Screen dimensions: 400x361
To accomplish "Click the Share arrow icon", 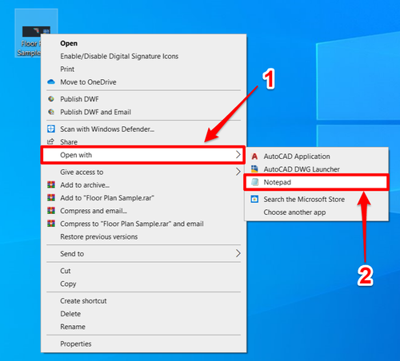I will tap(50, 141).
